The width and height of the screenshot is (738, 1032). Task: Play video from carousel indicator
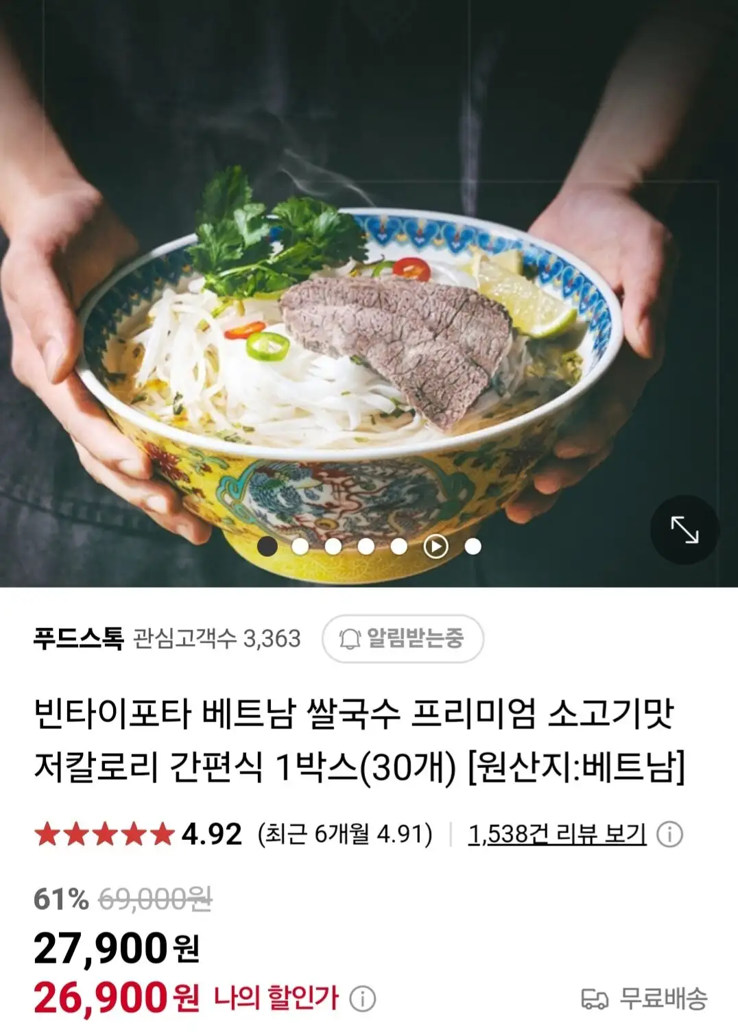coord(436,547)
